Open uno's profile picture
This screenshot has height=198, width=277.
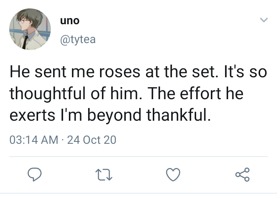(30, 29)
